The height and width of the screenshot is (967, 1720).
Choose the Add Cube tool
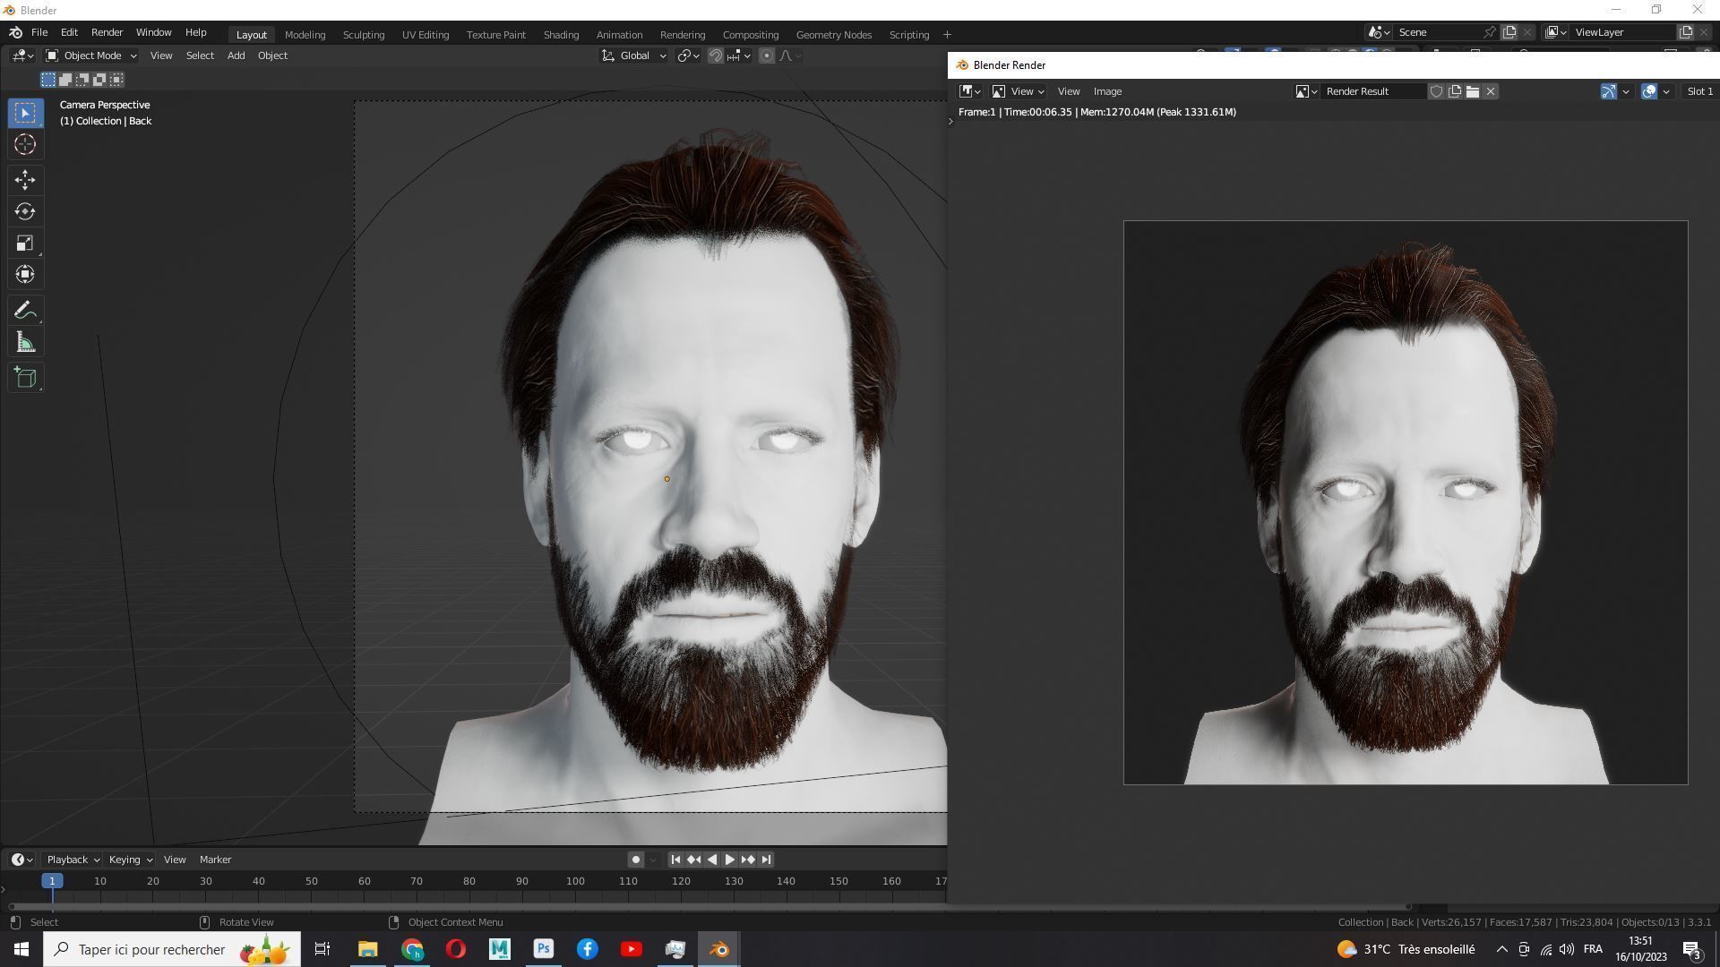coord(25,378)
